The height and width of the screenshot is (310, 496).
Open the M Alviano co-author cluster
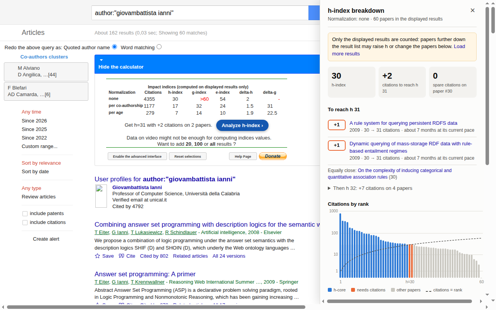pos(46,71)
